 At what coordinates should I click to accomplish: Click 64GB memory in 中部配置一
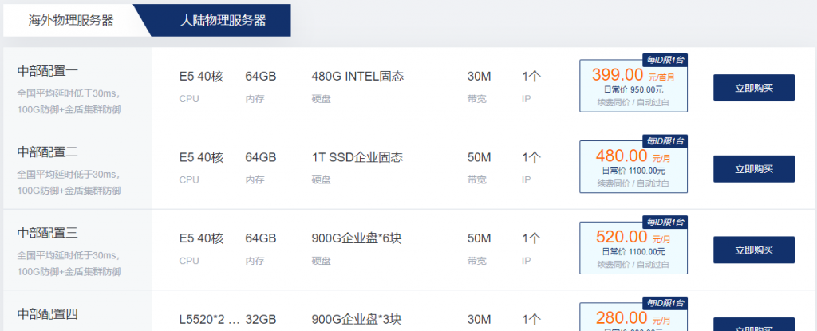tap(261, 77)
